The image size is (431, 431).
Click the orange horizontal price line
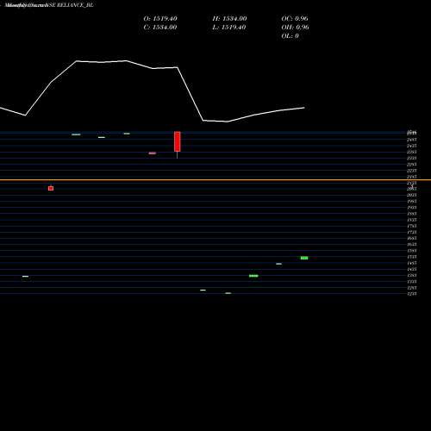pos(215,180)
